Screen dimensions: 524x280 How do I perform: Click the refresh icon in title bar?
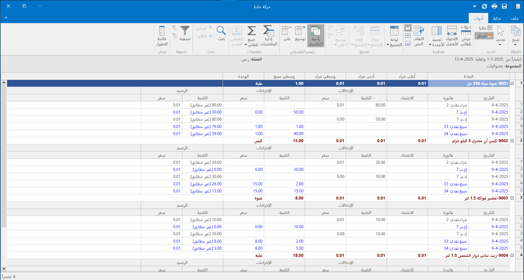tap(484, 6)
